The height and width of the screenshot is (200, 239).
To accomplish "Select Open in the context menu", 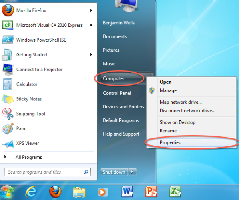I will (165, 82).
